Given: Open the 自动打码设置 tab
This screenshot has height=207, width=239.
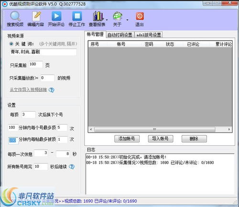Looking at the screenshot, I should click(x=120, y=35).
